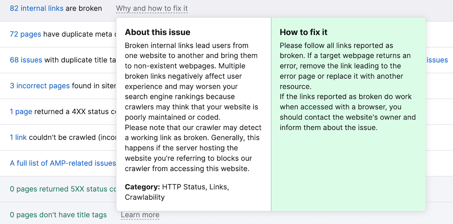The image size is (453, 224).
Task: View the 1 page returning 4XX status
Action: (21, 111)
